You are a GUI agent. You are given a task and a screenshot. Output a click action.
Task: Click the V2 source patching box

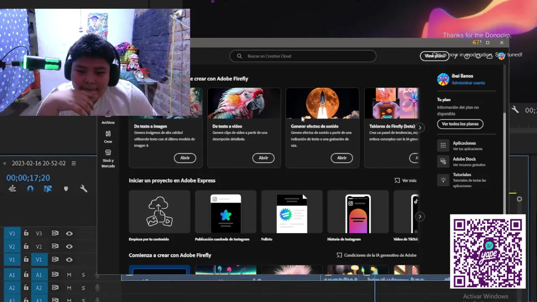click(x=12, y=247)
